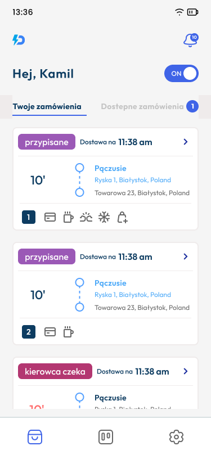The image size is (211, 455).
Task: Open the board view icon in bottom bar
Action: (x=106, y=436)
